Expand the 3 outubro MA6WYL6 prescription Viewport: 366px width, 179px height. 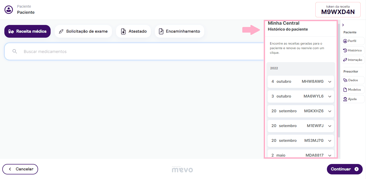[x=329, y=97]
